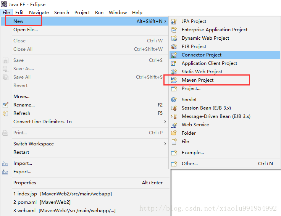Click the Enterprise Application Project icon
The image size is (281, 216).
(x=174, y=30)
